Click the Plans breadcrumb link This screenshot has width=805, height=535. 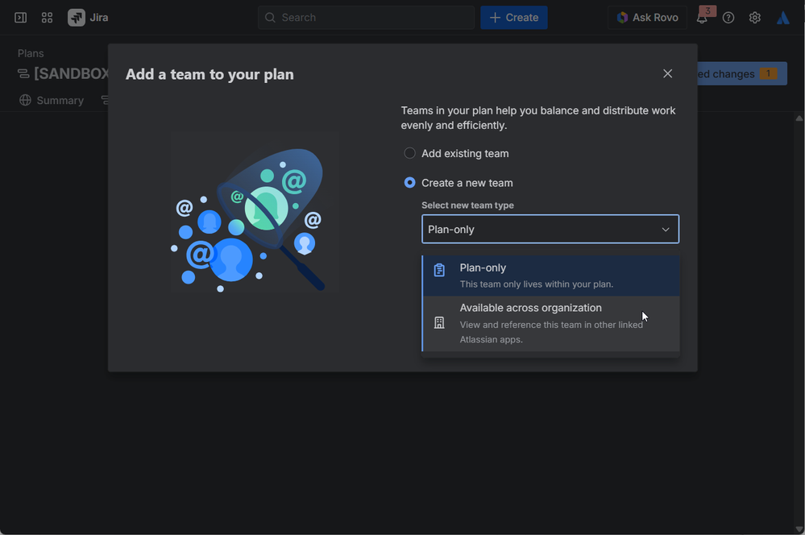(x=31, y=53)
